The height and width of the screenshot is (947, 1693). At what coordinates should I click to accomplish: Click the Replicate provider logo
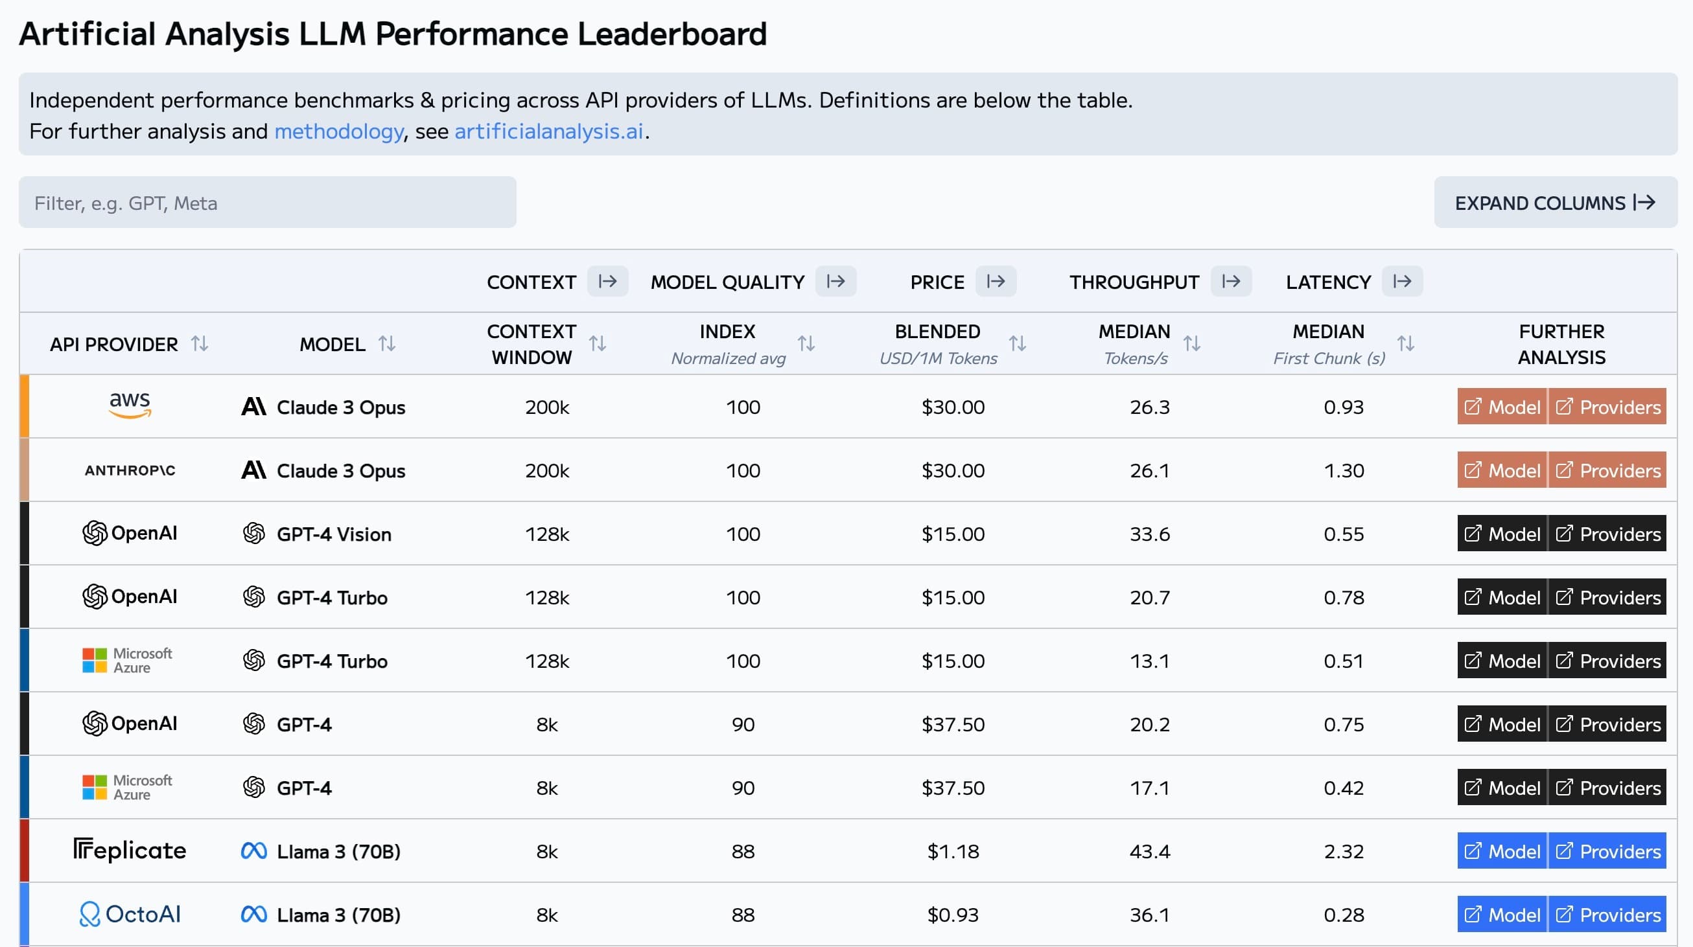coord(130,850)
